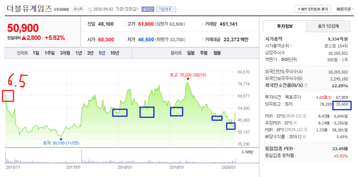Click the current price 50,900
This screenshot has height=177, width=358.
coord(23,28)
